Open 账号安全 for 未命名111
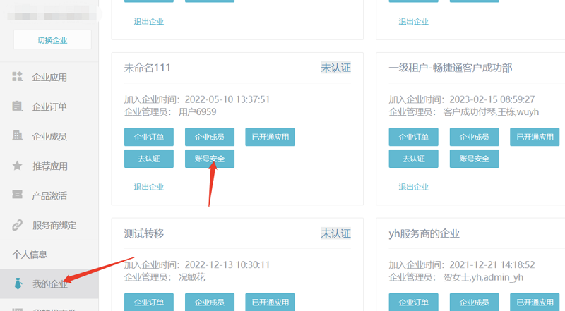Viewport: 565px width, 311px height. 210,159
